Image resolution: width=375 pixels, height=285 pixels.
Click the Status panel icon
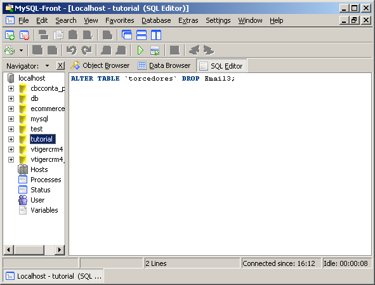[23, 190]
